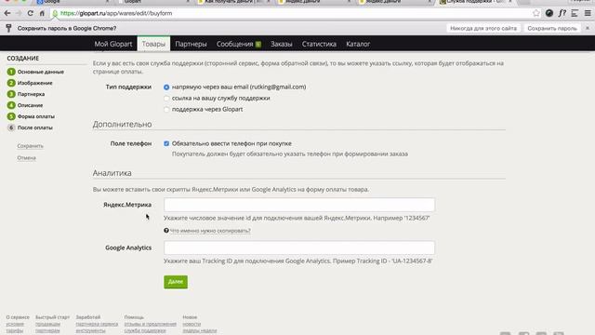
Task: Click step 6 grey circle icon
Action: pos(11,127)
